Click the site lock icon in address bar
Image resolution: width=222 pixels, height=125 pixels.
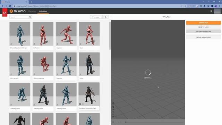(14, 6)
